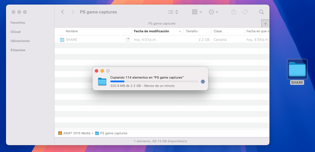Click PS game captures in path bar
The width and height of the screenshot is (315, 152).
click(114, 133)
